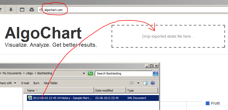The width and height of the screenshot is (228, 110).
Task: Click the 'Drop exported deals file here...' area
Action: pyautogui.click(x=168, y=36)
